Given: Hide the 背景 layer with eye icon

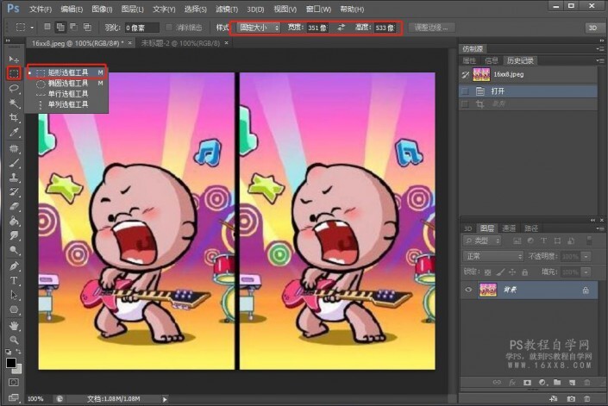Looking at the screenshot, I should pyautogui.click(x=469, y=290).
